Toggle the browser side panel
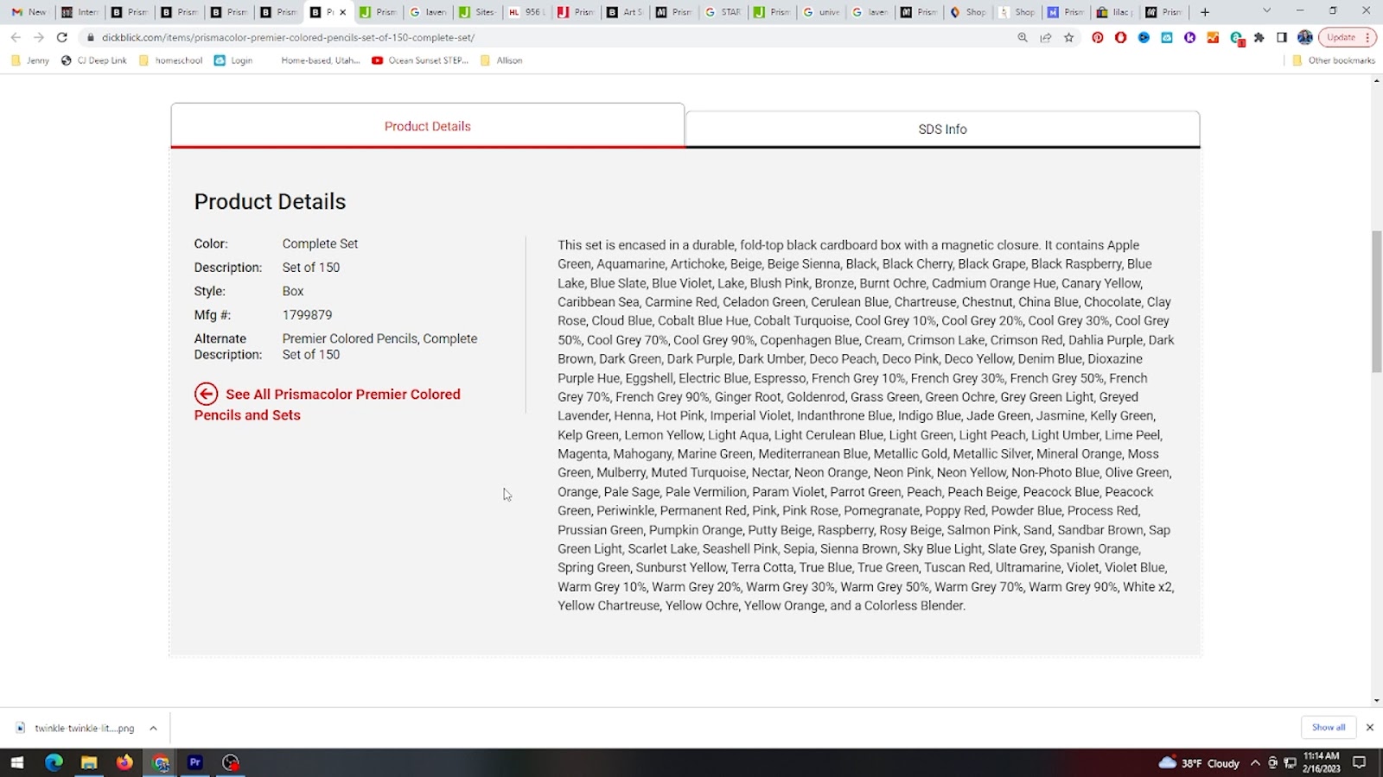Image resolution: width=1383 pixels, height=777 pixels. pos(1282,37)
